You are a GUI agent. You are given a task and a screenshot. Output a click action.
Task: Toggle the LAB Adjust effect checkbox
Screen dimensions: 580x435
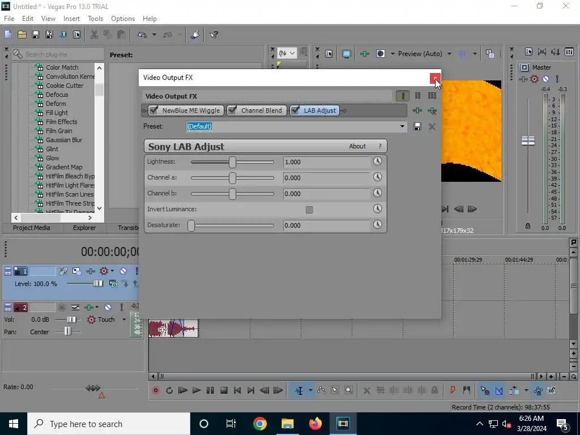click(x=295, y=110)
